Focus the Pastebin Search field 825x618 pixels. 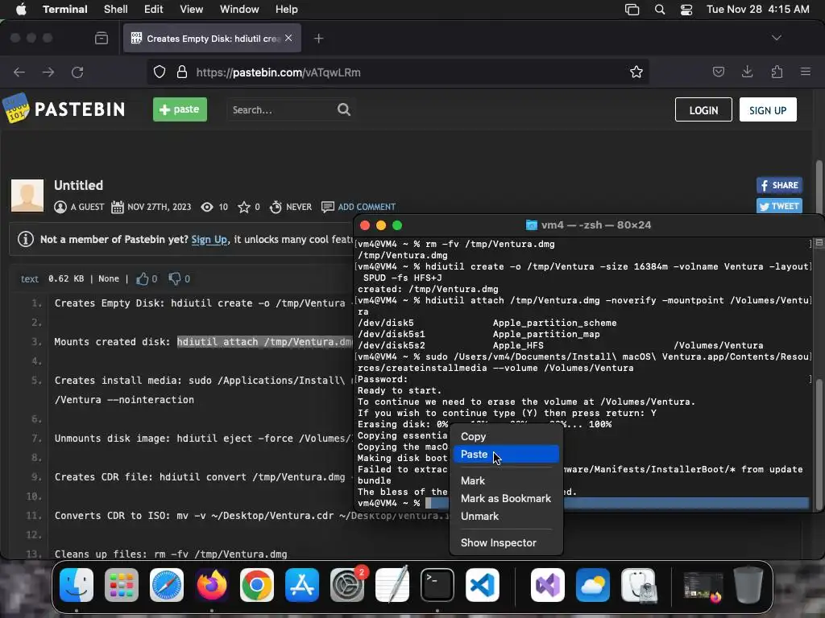click(x=281, y=109)
